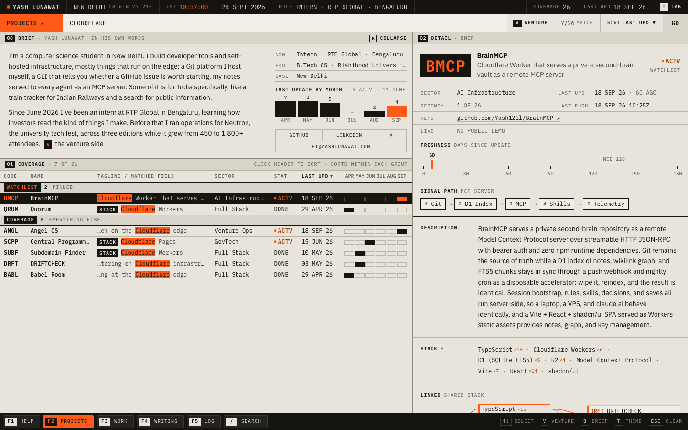Select signal path step 4 Skills
Screen dimensions: 688x430
(x=557, y=204)
